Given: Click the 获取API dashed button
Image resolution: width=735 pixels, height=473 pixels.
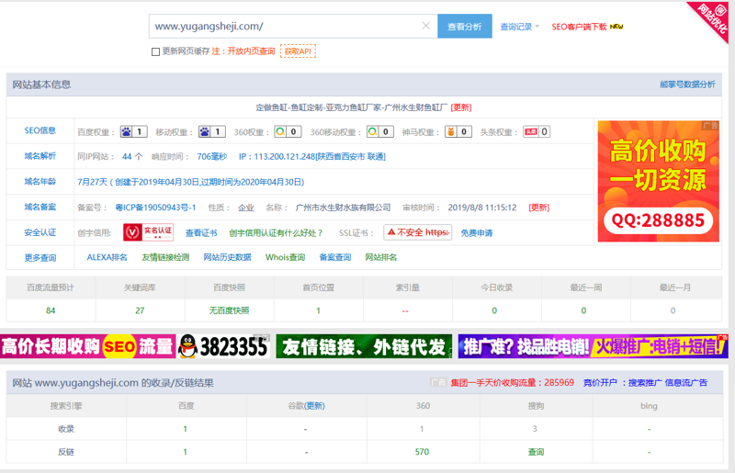Looking at the screenshot, I should 298,51.
